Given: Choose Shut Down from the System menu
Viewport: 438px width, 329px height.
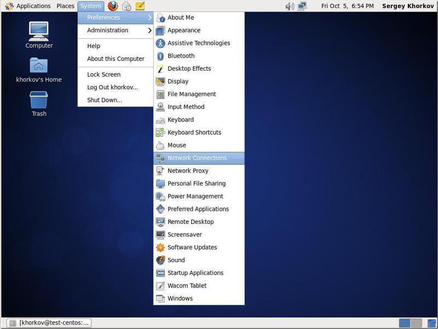Looking at the screenshot, I should pyautogui.click(x=104, y=100).
